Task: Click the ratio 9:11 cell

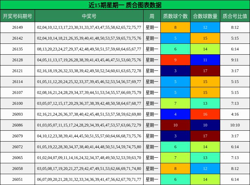Action: [x=235, y=60]
